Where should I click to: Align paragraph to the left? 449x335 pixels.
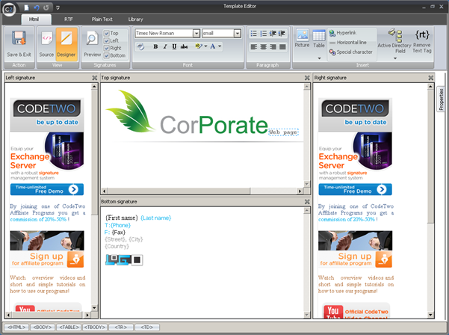(x=254, y=46)
